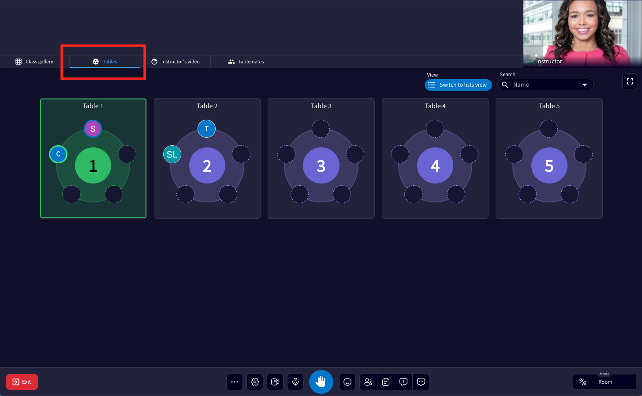The image size is (642, 396).
Task: Select the purple S avatar at Table 1
Action: point(93,129)
